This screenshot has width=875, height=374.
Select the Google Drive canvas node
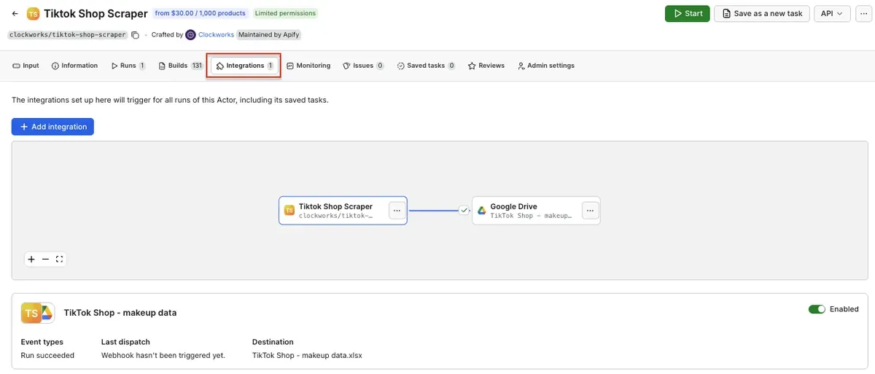click(x=536, y=210)
